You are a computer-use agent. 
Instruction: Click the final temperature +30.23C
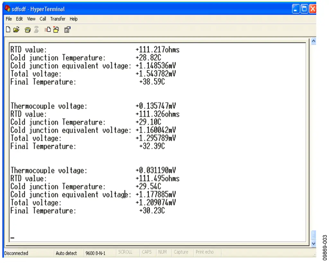[152, 210]
